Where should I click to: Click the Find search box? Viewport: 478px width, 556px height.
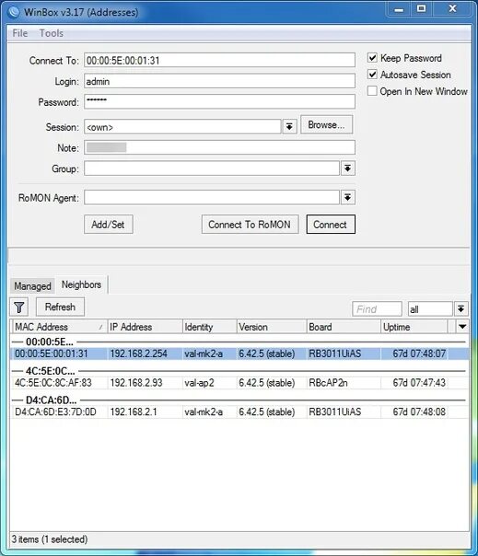[377, 309]
